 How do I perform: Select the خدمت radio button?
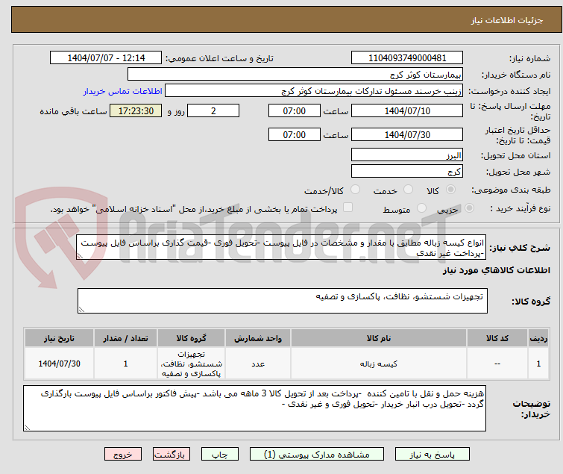tap(408, 190)
